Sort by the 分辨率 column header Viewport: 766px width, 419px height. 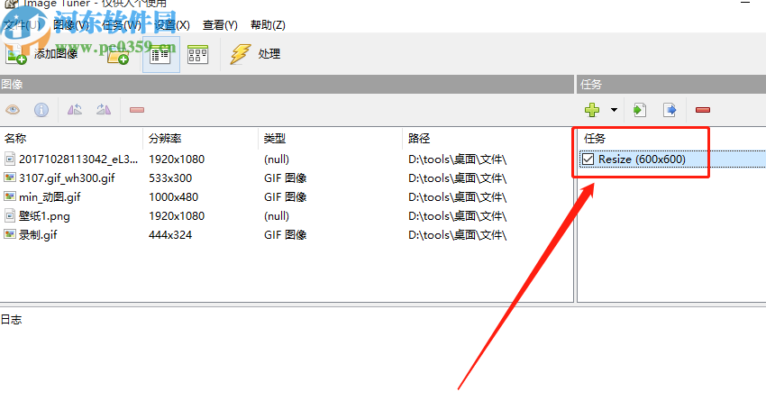(200, 138)
